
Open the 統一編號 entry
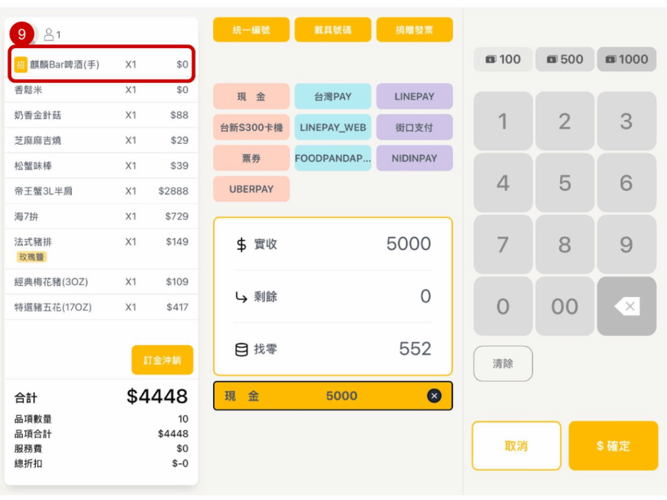251,30
